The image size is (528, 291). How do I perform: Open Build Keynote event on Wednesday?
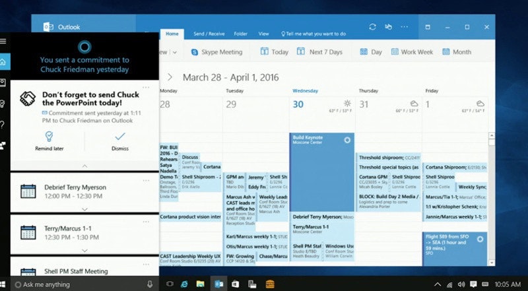pyautogui.click(x=322, y=172)
